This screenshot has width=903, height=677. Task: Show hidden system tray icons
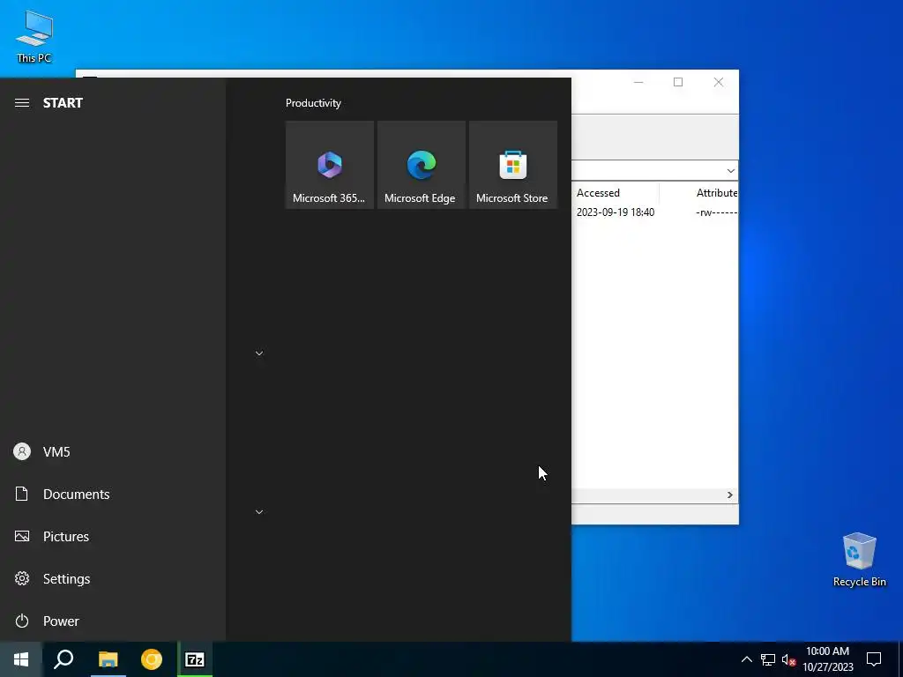click(746, 659)
